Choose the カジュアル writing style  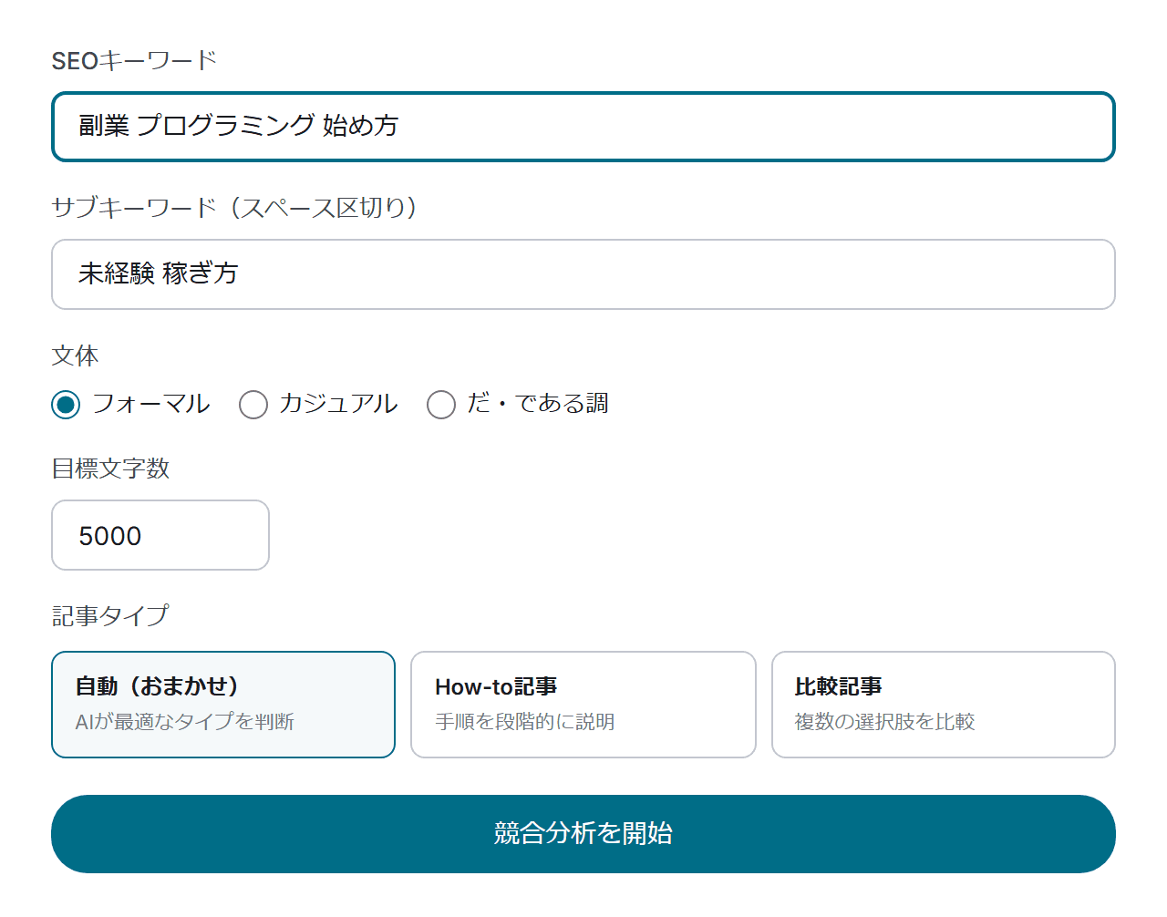click(x=253, y=404)
